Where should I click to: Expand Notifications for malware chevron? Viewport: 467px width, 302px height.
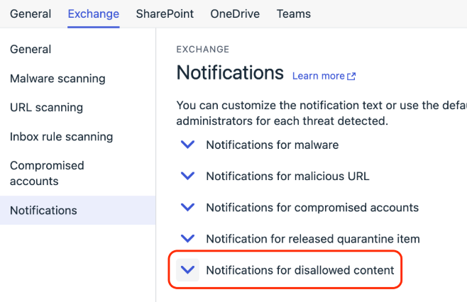coord(187,145)
